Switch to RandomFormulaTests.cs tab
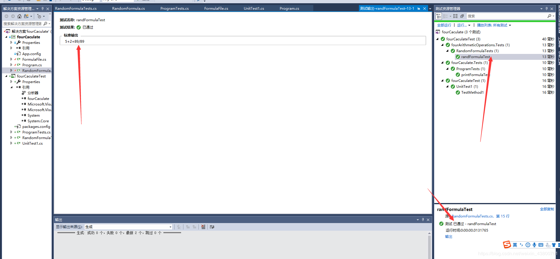Image resolution: width=560 pixels, height=259 pixels. (x=76, y=9)
